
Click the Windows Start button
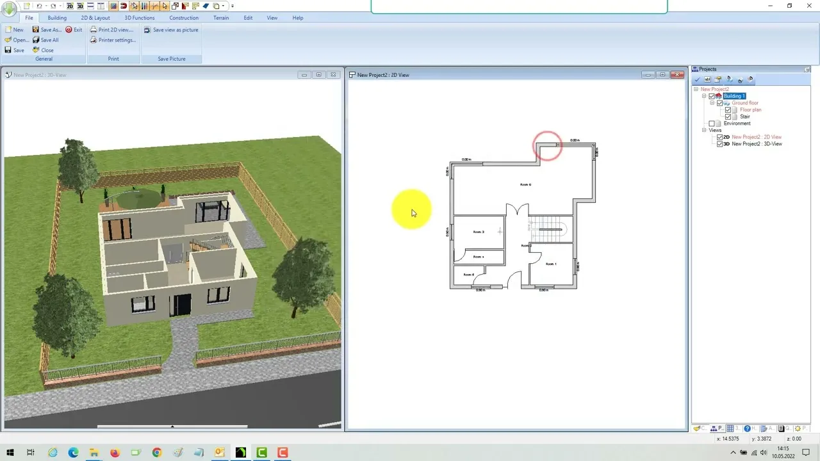[x=10, y=453]
